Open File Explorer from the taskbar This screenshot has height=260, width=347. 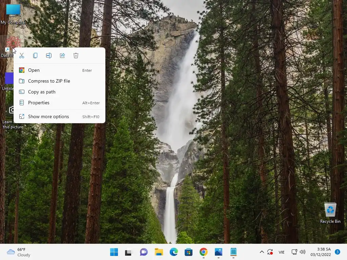(x=159, y=252)
